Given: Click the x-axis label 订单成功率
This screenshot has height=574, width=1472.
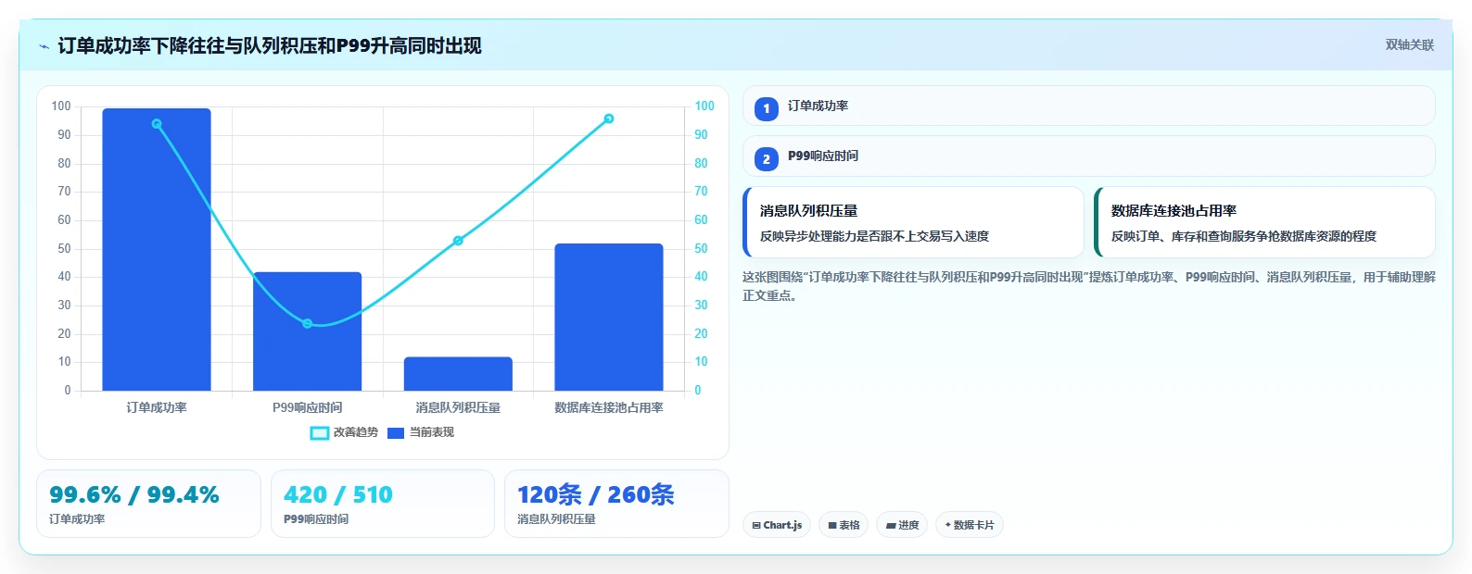Looking at the screenshot, I should (x=157, y=407).
